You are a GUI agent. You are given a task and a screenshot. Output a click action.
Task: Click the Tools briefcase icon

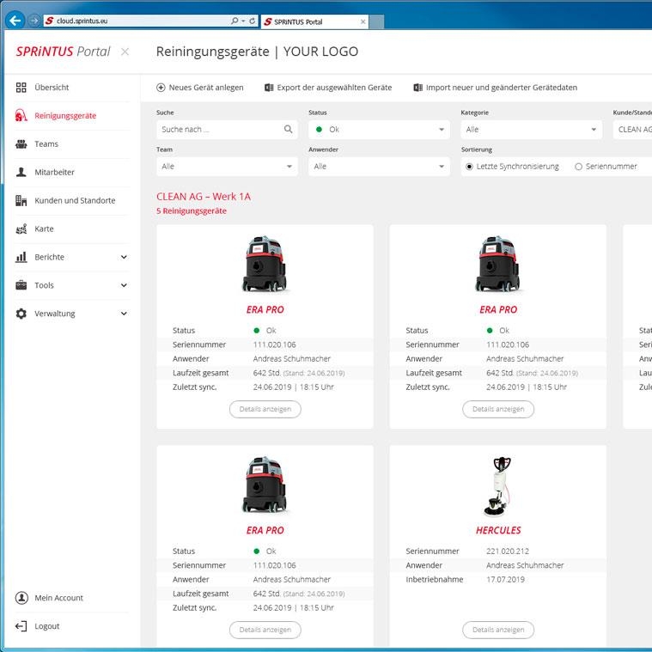point(21,285)
